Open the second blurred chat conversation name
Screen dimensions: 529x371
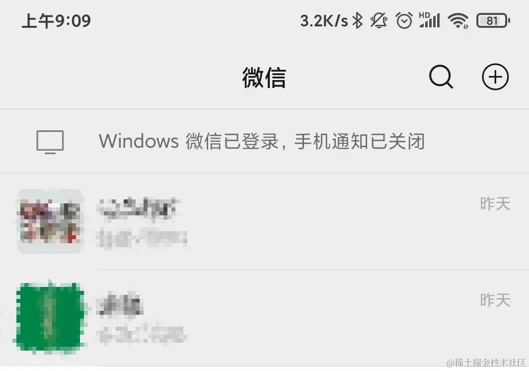click(120, 305)
